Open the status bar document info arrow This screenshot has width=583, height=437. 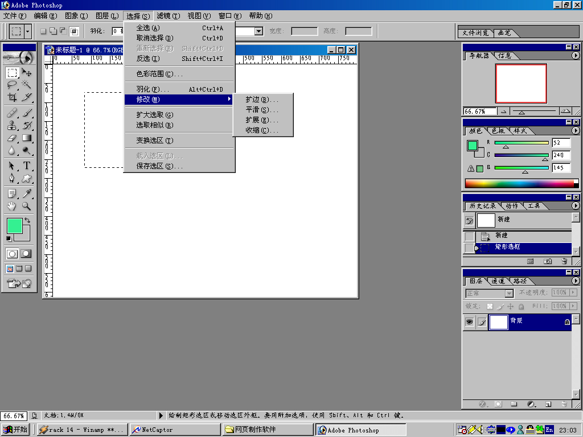[161, 415]
